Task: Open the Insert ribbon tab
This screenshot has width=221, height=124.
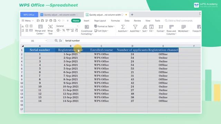Action: pyautogui.click(x=86, y=21)
